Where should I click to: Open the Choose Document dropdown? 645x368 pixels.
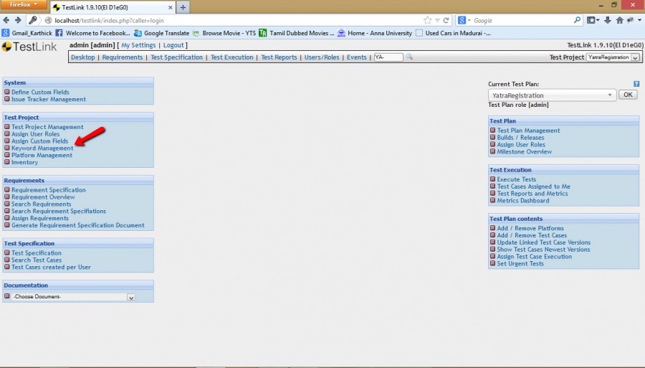click(x=74, y=297)
